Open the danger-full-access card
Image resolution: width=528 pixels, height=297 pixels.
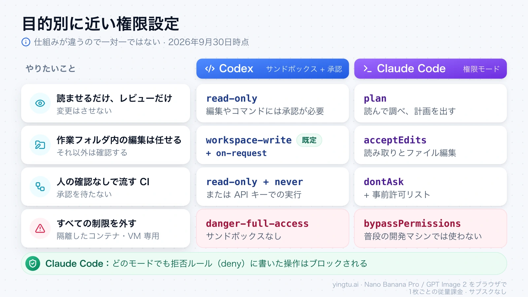point(273,228)
